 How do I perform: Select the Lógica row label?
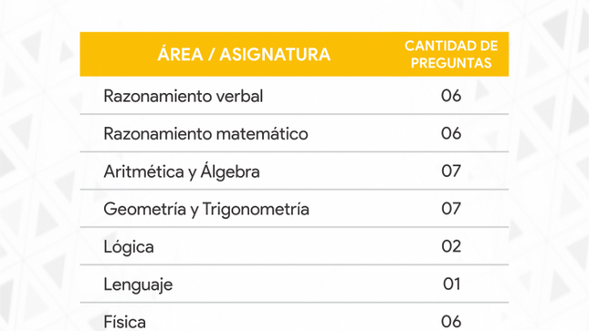129,246
